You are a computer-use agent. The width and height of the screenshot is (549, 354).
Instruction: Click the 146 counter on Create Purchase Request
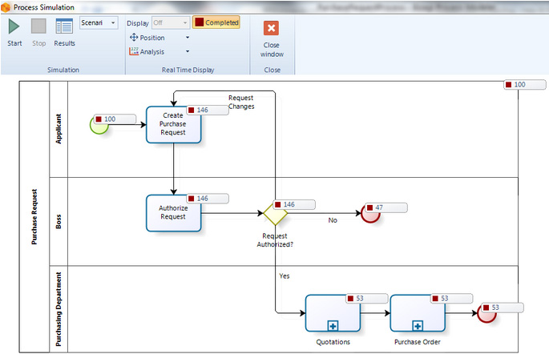point(208,111)
